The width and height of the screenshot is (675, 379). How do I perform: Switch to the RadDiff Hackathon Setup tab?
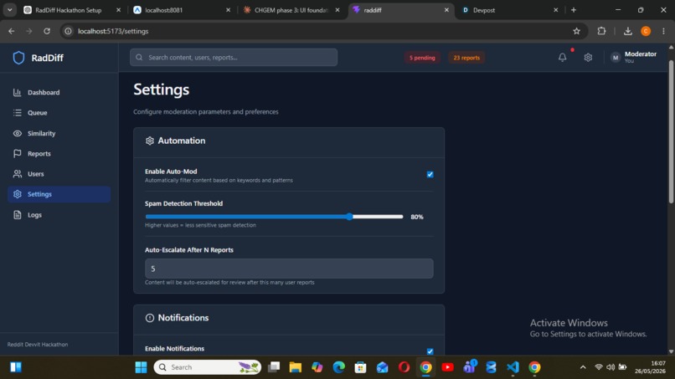tap(72, 10)
